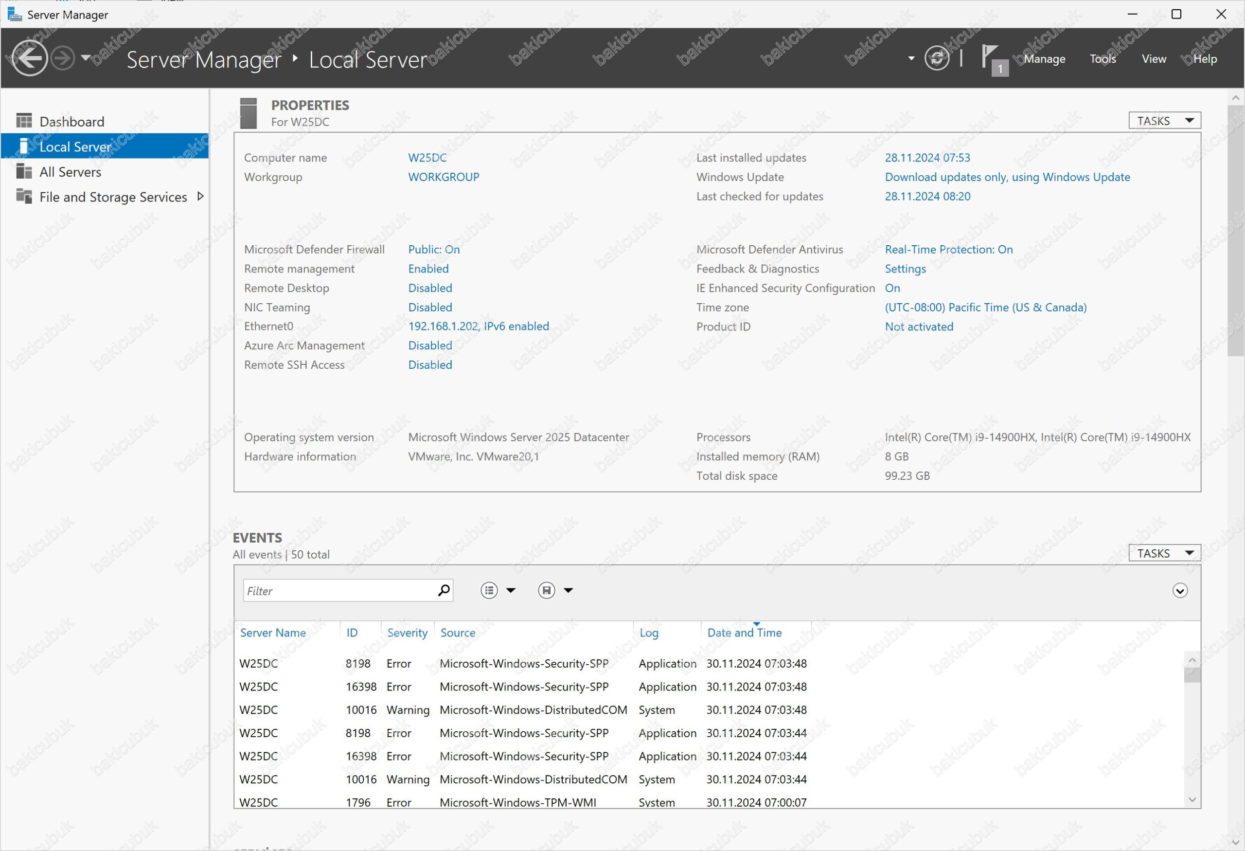
Task: Open dropdown next to list criteria icon
Action: pyautogui.click(x=511, y=591)
